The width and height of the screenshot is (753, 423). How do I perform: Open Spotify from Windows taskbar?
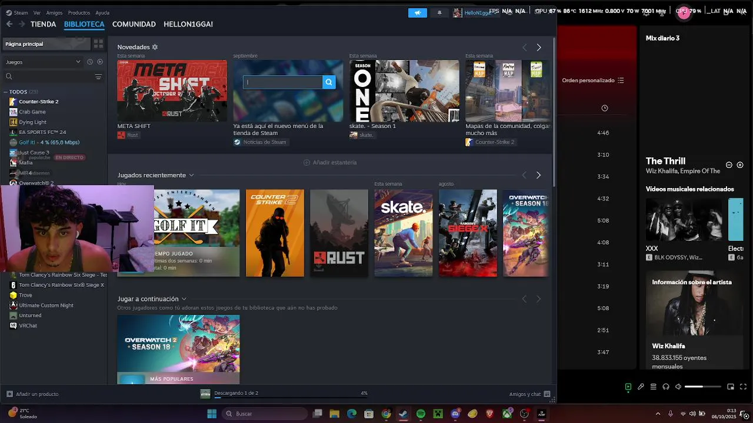(x=421, y=414)
